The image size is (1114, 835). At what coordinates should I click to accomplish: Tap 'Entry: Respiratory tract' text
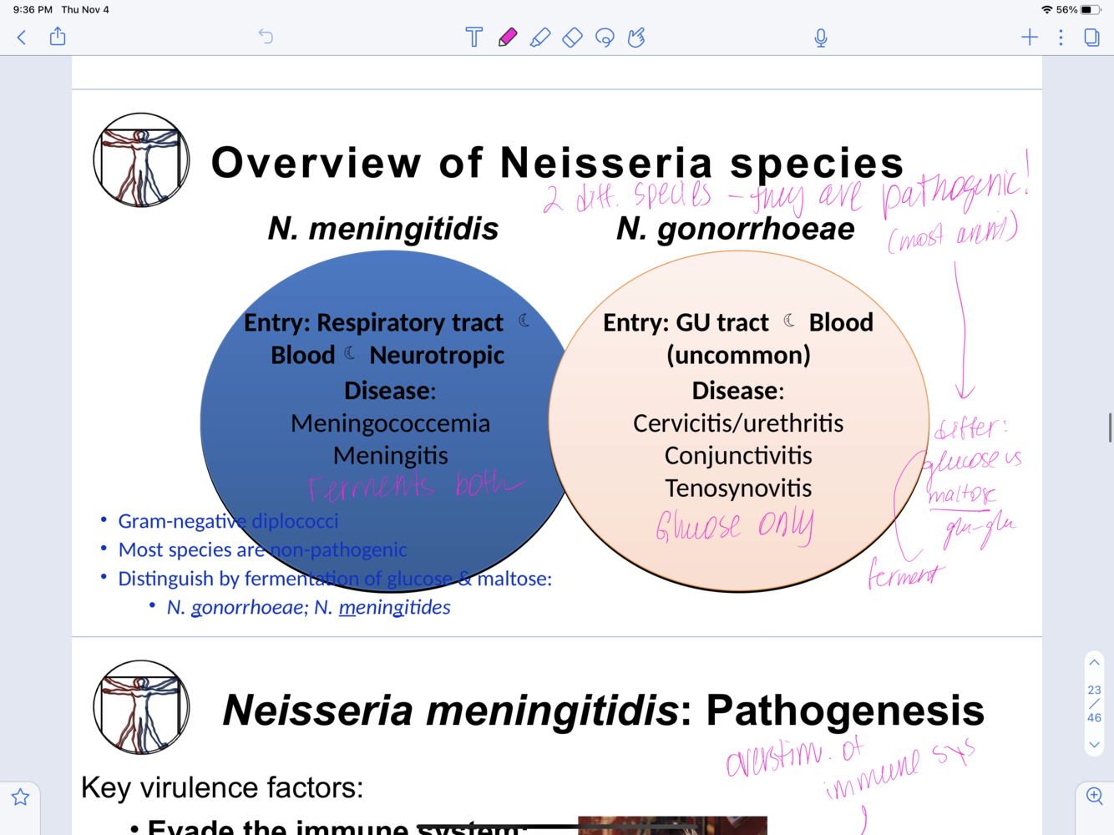tap(373, 322)
